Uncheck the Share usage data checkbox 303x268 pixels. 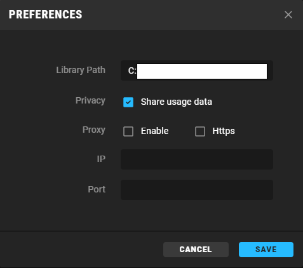(128, 102)
